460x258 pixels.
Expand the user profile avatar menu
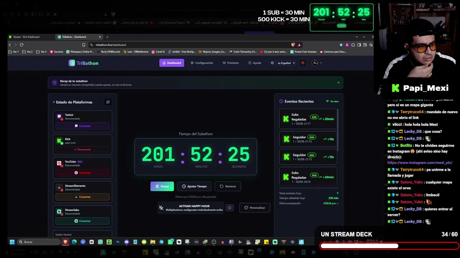[x=317, y=63]
